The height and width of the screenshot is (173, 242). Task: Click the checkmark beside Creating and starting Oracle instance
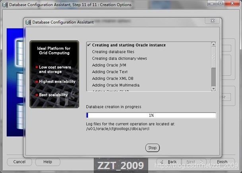(89, 45)
